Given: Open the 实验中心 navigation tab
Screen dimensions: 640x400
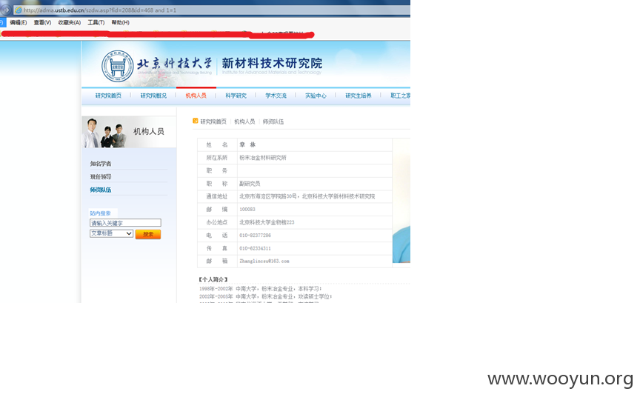Looking at the screenshot, I should (x=316, y=96).
